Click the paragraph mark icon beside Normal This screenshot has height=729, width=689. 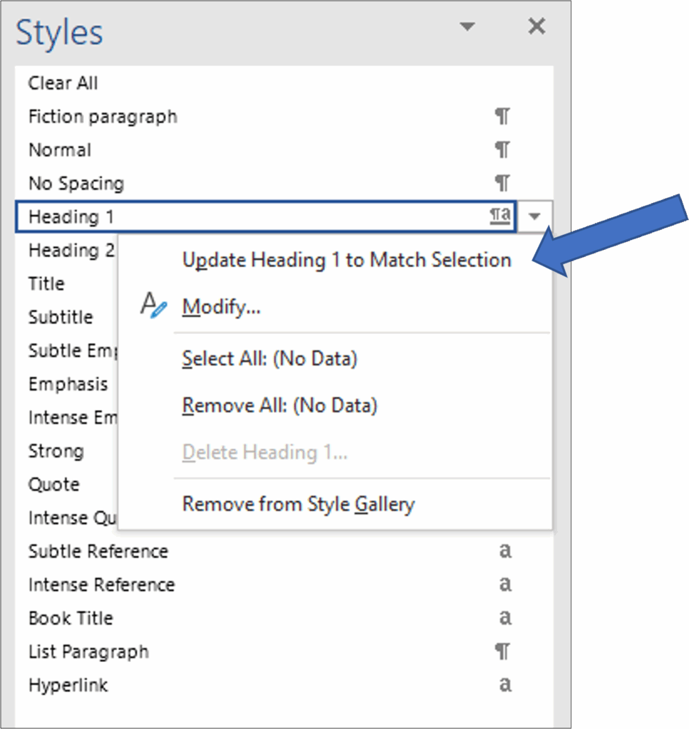502,150
